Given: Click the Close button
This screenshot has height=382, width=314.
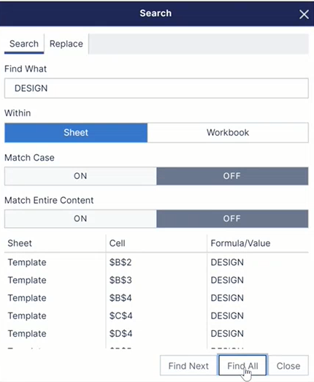Looking at the screenshot, I should point(288,366).
